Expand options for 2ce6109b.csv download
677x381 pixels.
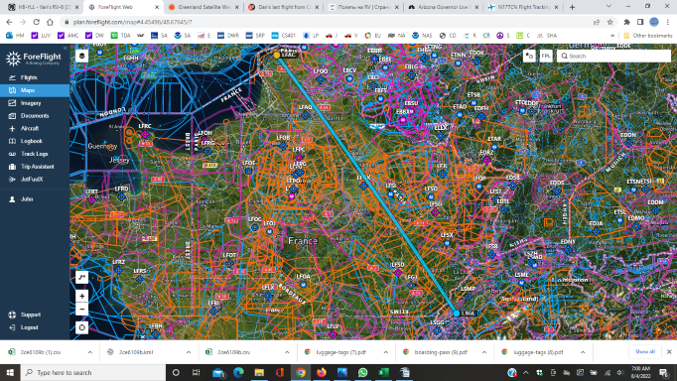pyautogui.click(x=287, y=352)
